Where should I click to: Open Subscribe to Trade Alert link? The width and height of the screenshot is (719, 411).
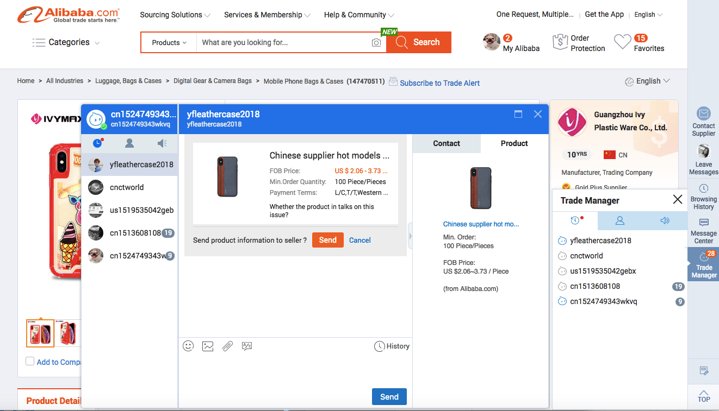(x=440, y=83)
